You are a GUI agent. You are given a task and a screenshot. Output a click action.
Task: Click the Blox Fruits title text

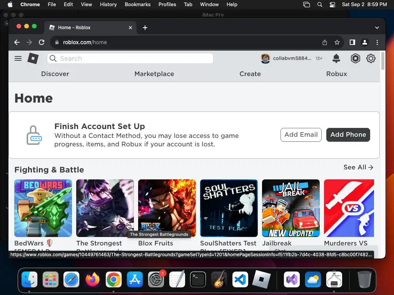click(155, 243)
